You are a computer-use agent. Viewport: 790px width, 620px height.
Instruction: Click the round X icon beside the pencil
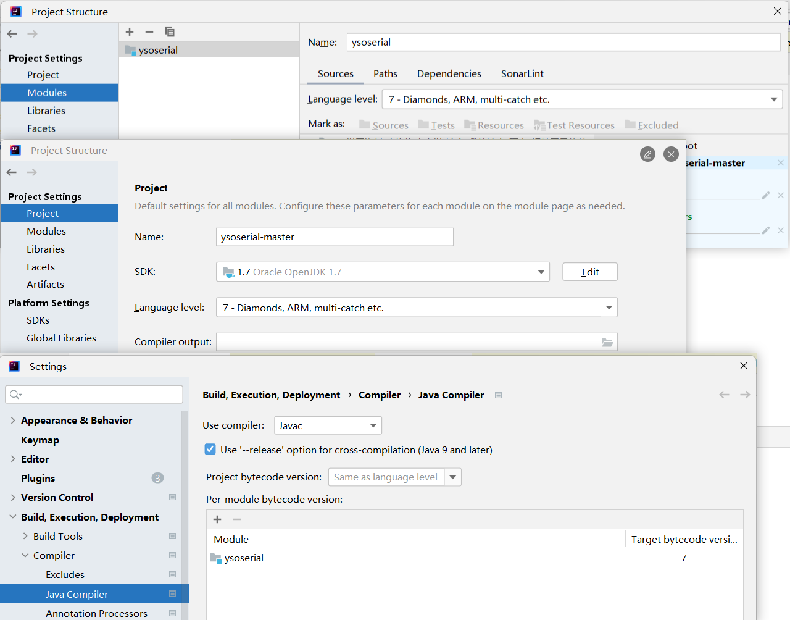click(x=671, y=154)
